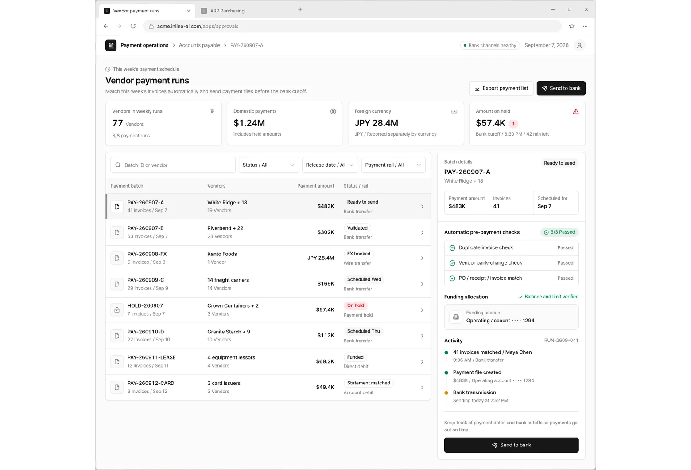Expand PAY-260911-LEASE row chevron

422,362
